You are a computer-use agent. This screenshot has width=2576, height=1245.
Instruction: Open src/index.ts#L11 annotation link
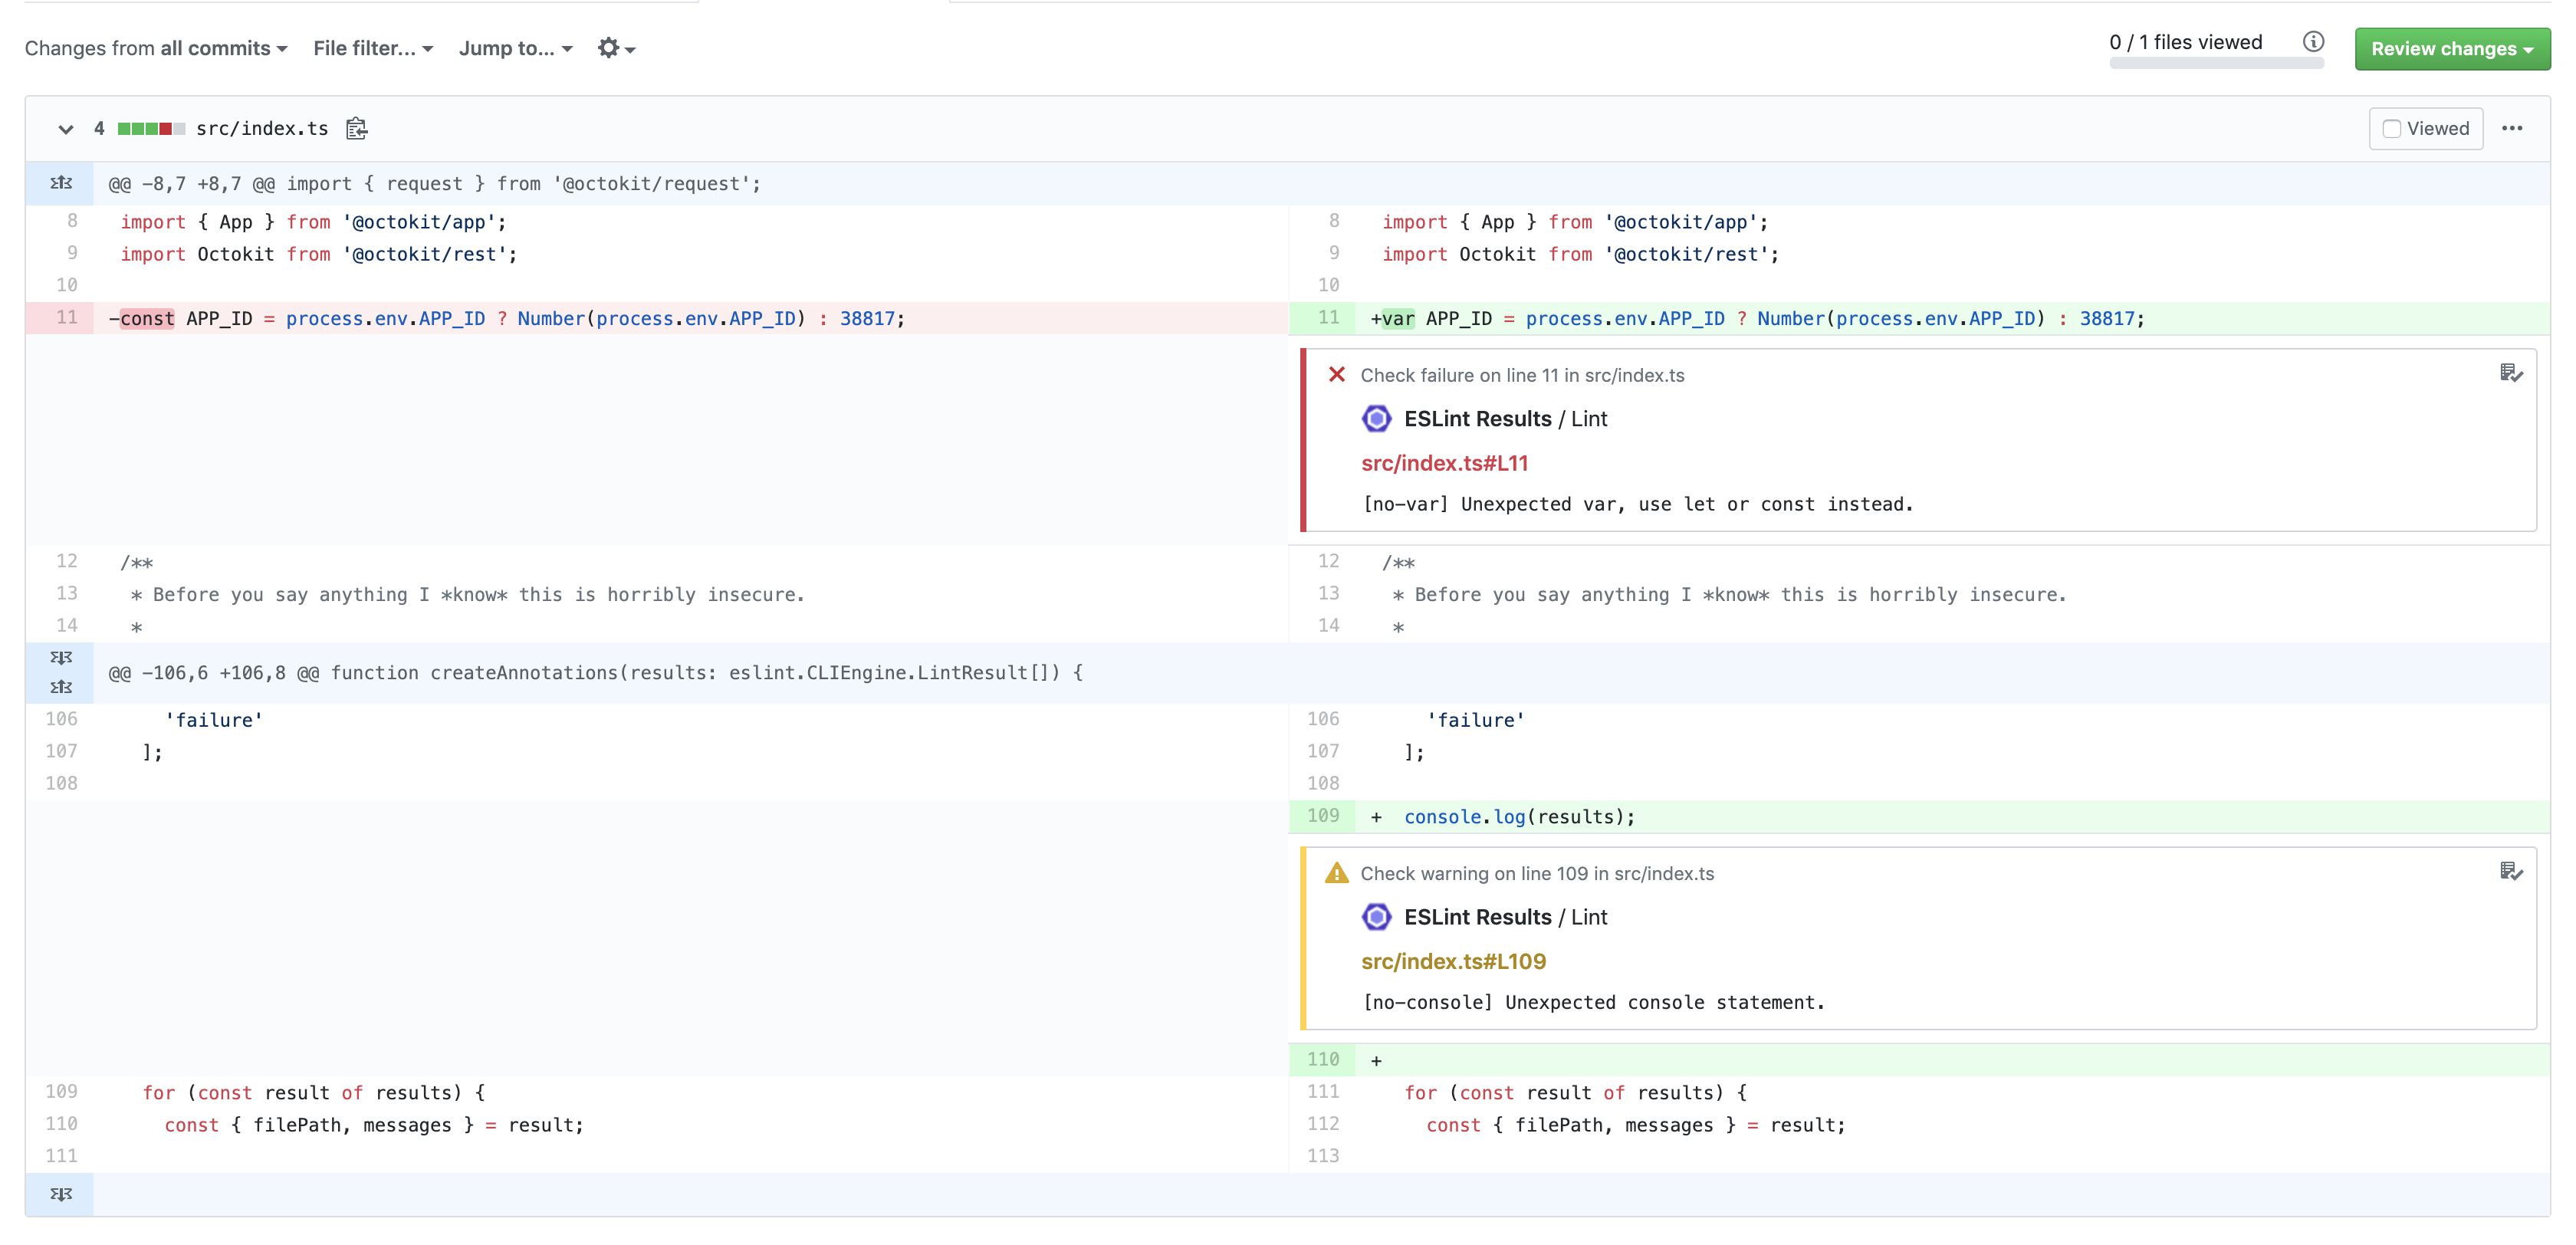point(1444,463)
